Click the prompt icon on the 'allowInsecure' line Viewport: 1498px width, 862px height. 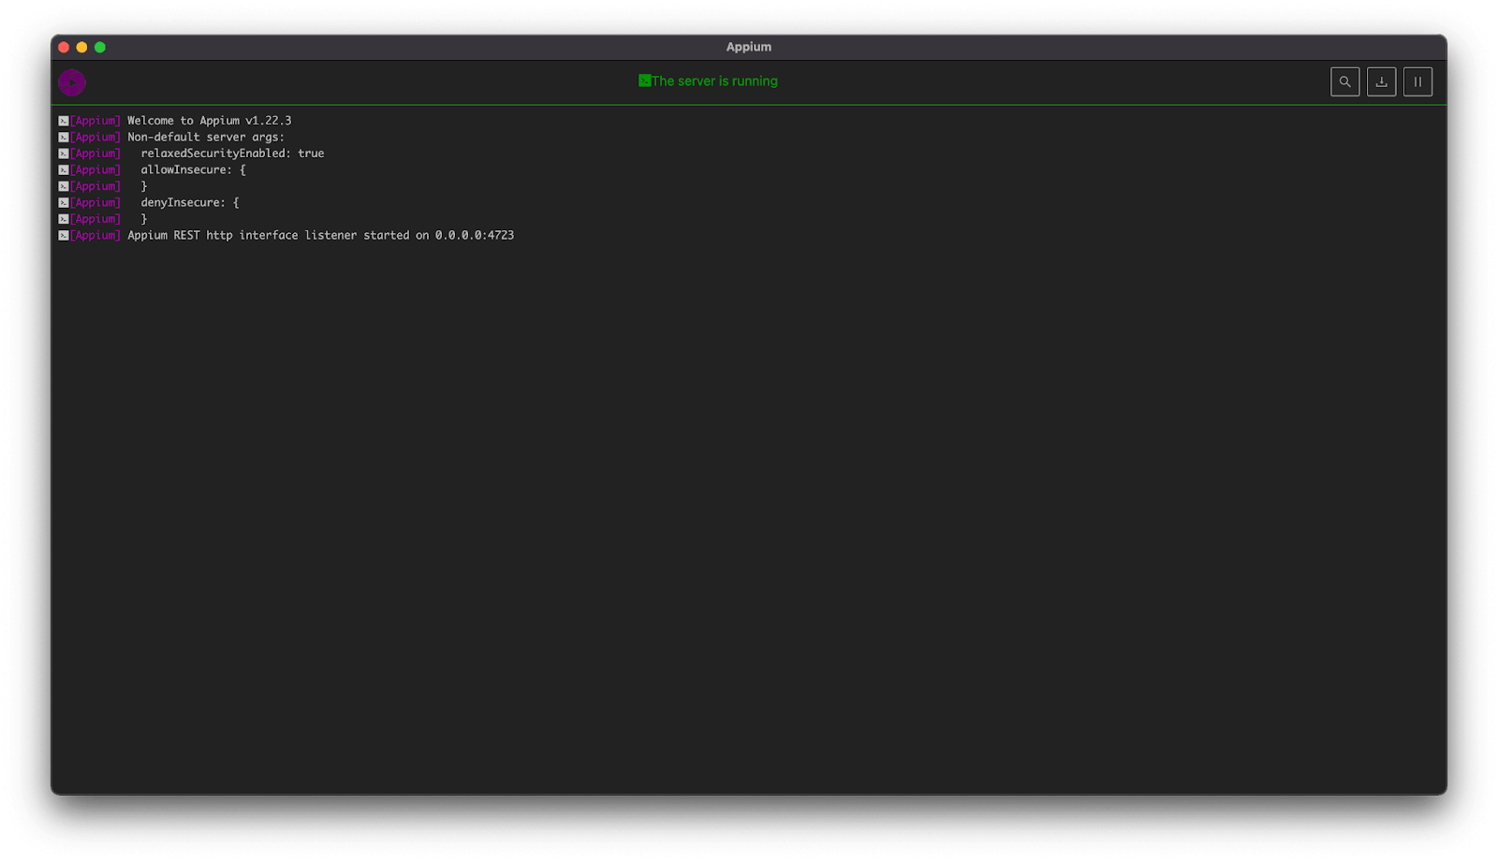pyautogui.click(x=62, y=169)
